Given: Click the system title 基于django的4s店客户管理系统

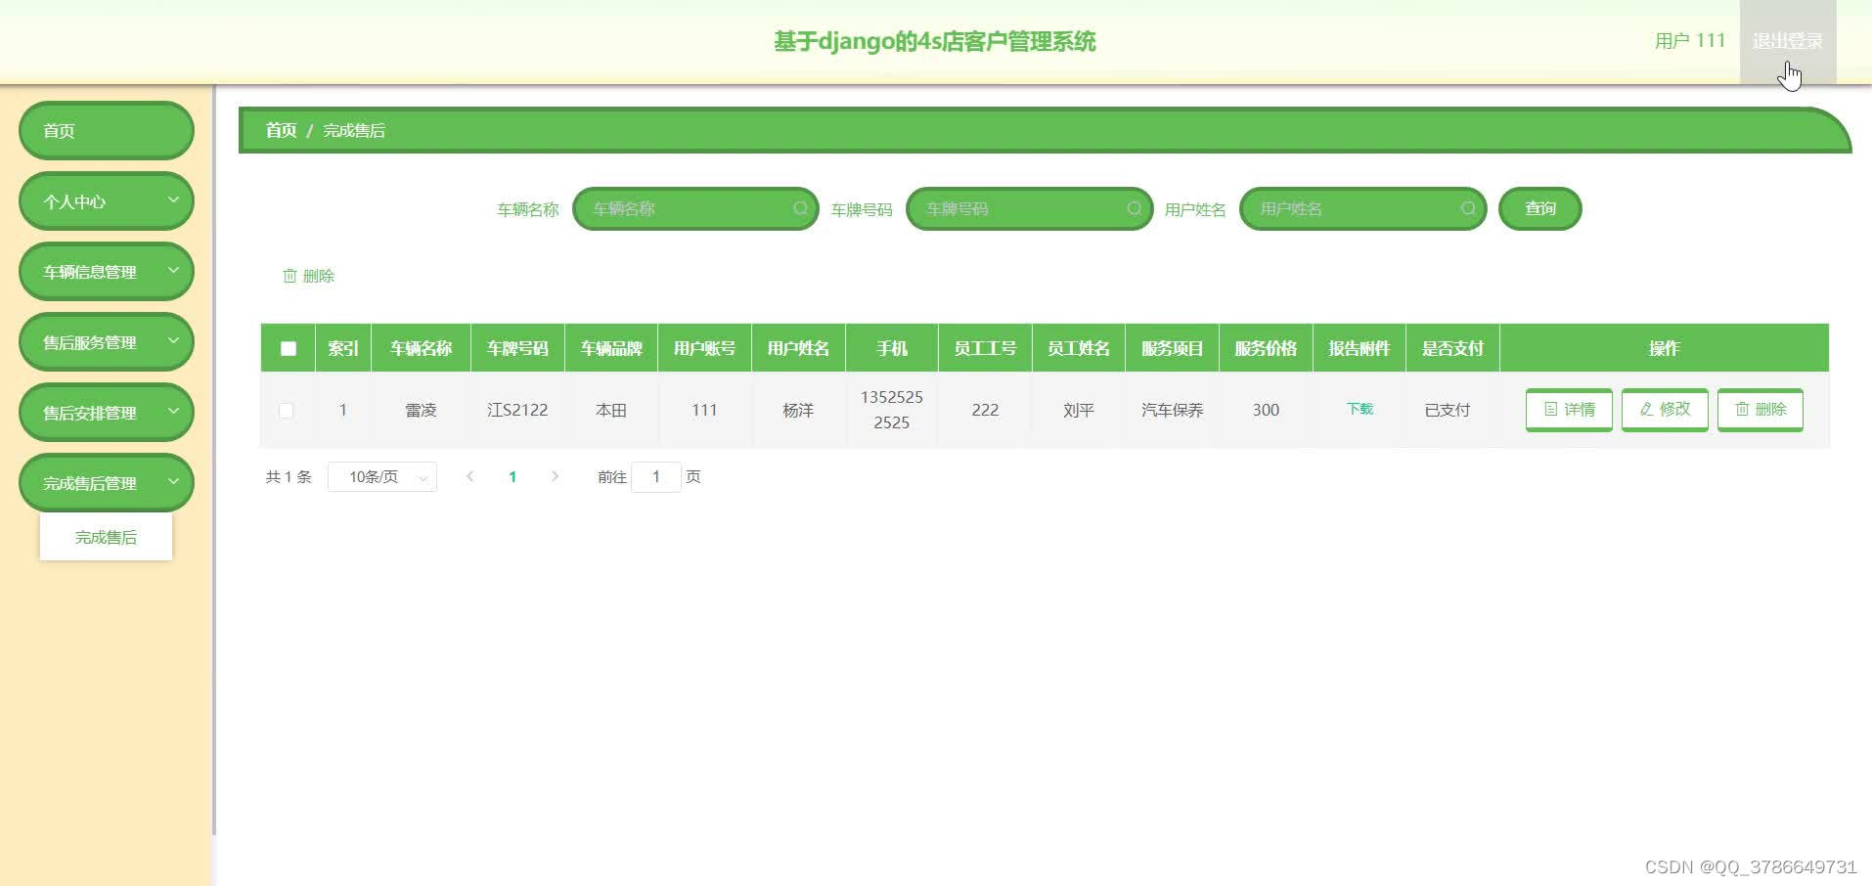Looking at the screenshot, I should tap(935, 41).
